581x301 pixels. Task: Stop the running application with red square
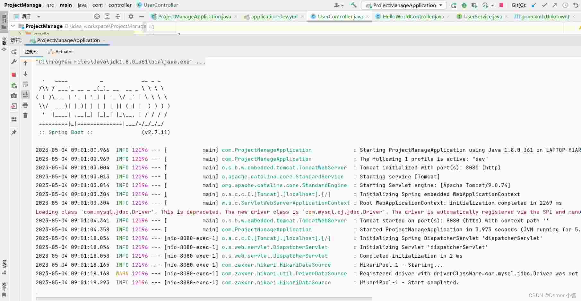coord(501,5)
